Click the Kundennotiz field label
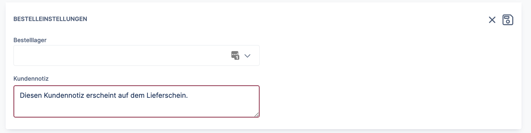Screen dimensions: 531x133 pyautogui.click(x=31, y=79)
